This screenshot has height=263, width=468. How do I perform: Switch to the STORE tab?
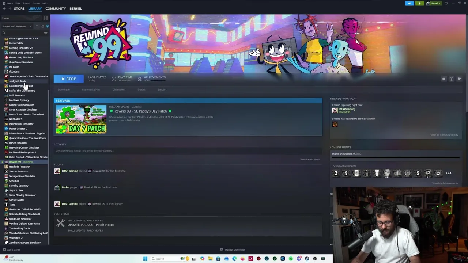(19, 9)
